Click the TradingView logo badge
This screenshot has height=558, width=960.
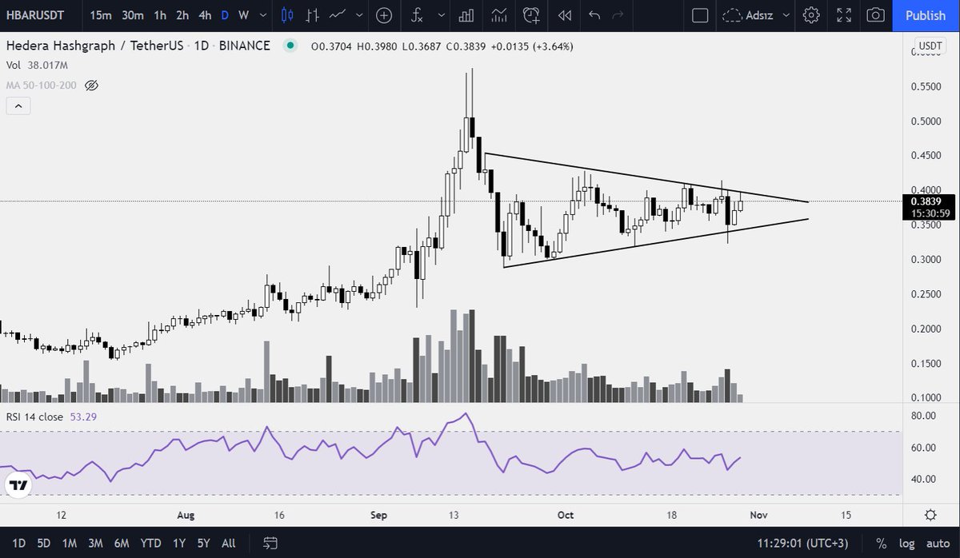click(x=18, y=484)
